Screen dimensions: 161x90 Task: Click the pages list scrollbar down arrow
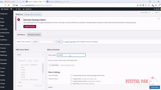[x=43, y=82]
